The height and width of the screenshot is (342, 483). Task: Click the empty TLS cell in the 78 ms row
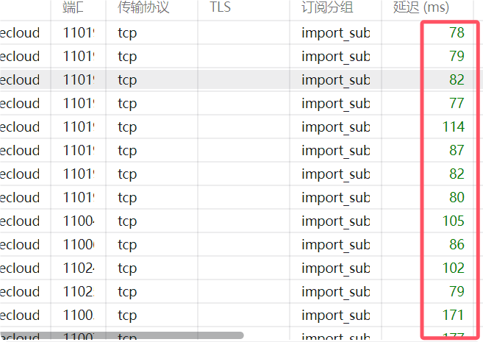click(x=243, y=32)
